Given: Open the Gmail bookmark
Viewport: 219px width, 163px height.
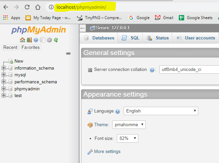Looking at the screenshot, I should pos(164,18).
